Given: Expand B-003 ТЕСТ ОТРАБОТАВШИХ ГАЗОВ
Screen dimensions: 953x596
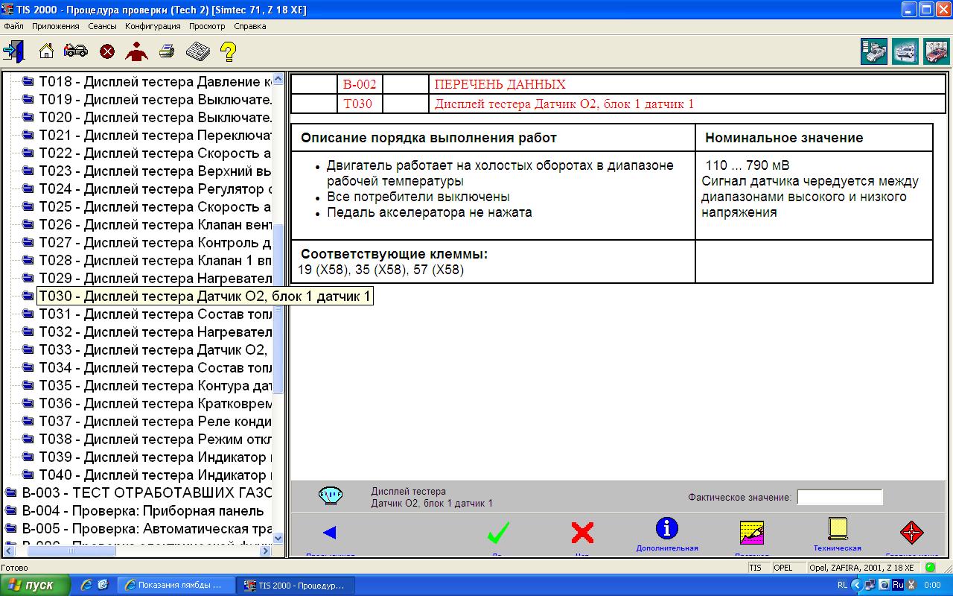Looking at the screenshot, I should (147, 493).
